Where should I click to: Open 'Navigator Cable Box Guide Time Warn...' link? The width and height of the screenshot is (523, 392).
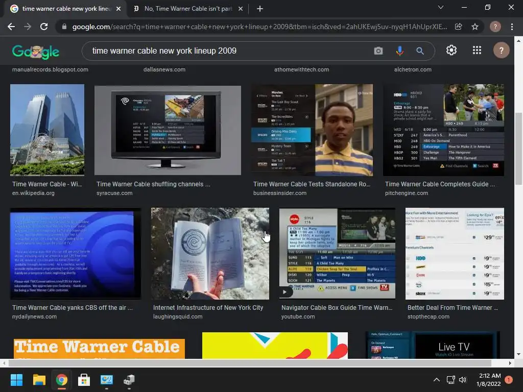(337, 308)
